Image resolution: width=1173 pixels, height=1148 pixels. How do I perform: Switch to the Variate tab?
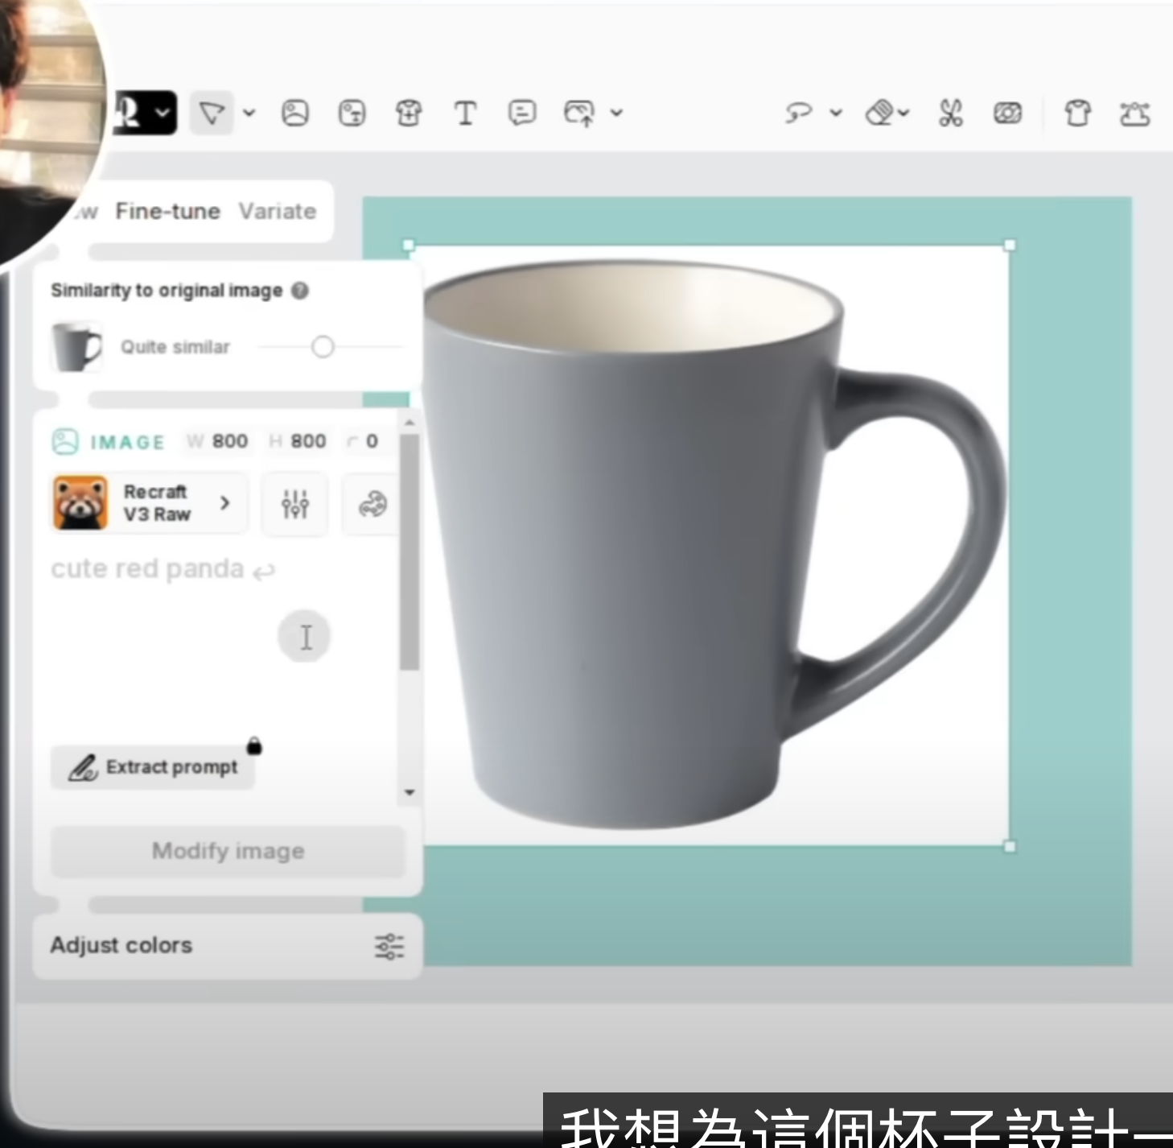[x=278, y=212]
